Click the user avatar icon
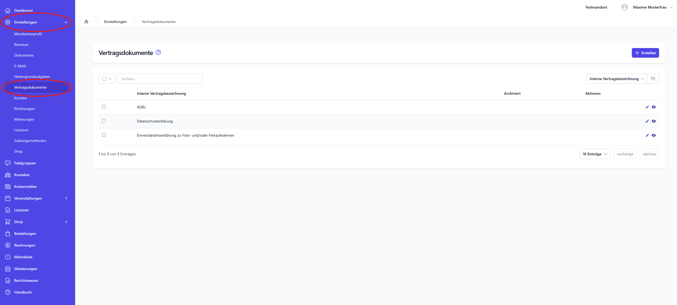Screen dimensions: 677x305 (625, 7)
